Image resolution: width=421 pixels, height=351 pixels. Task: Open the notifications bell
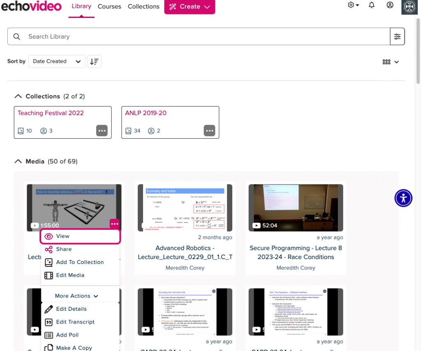pos(372,5)
